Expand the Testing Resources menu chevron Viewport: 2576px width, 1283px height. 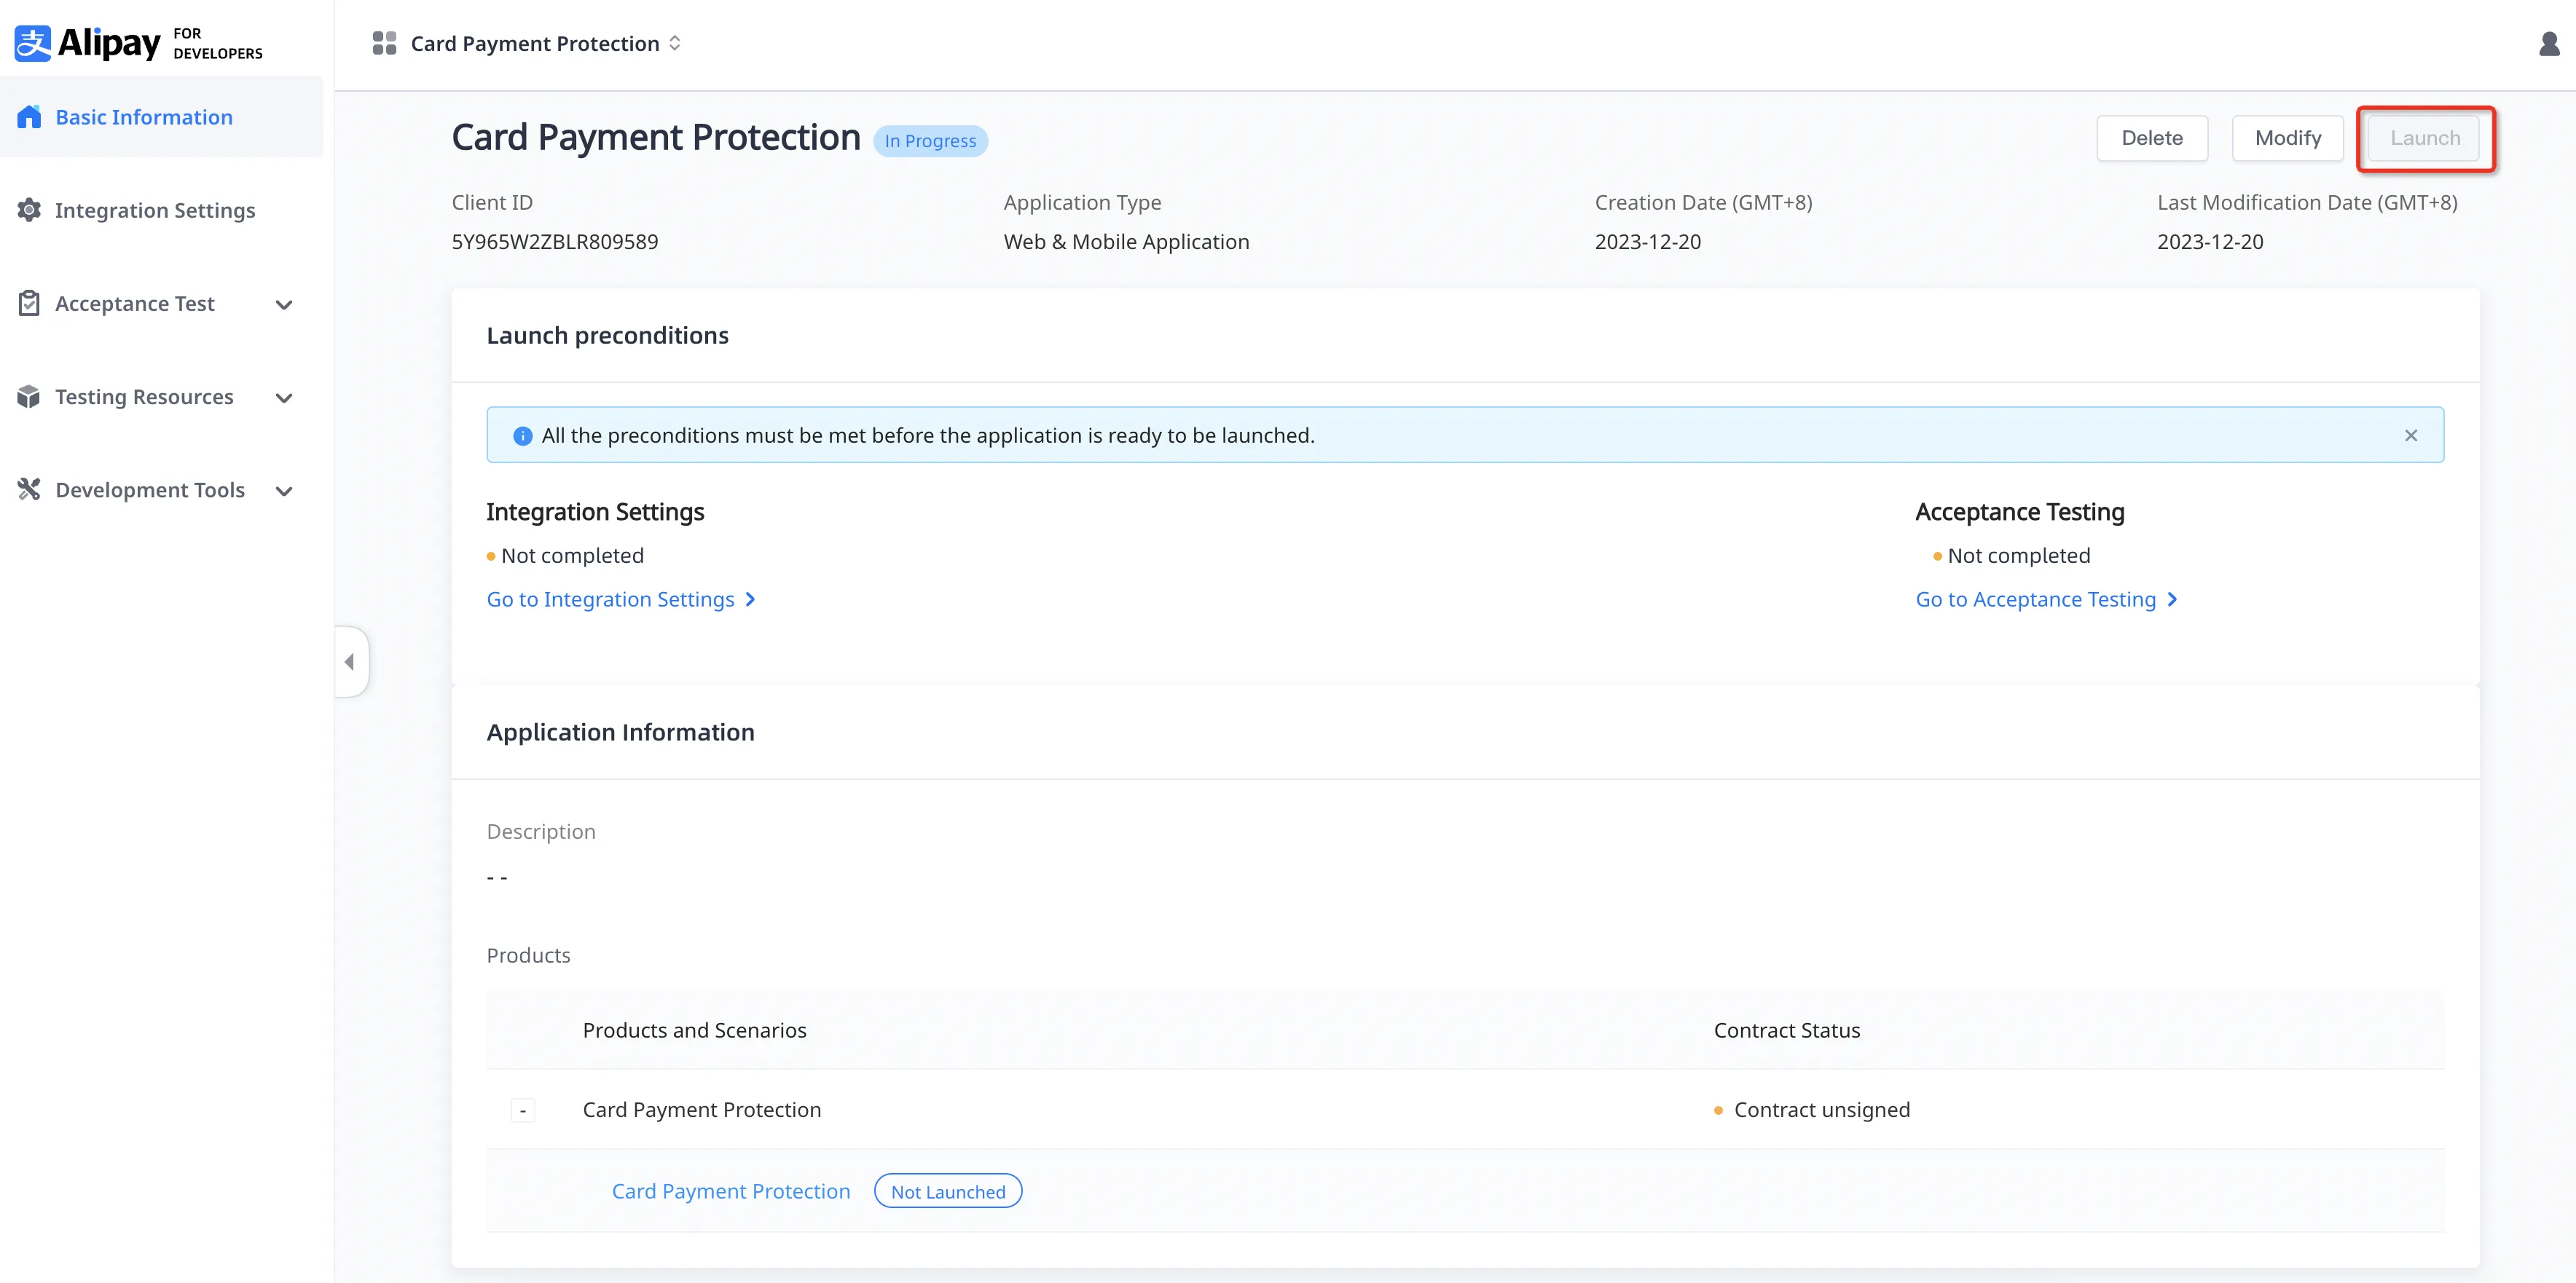point(284,398)
